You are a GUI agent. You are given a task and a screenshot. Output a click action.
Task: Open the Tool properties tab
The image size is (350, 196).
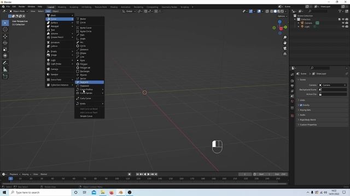(292, 75)
